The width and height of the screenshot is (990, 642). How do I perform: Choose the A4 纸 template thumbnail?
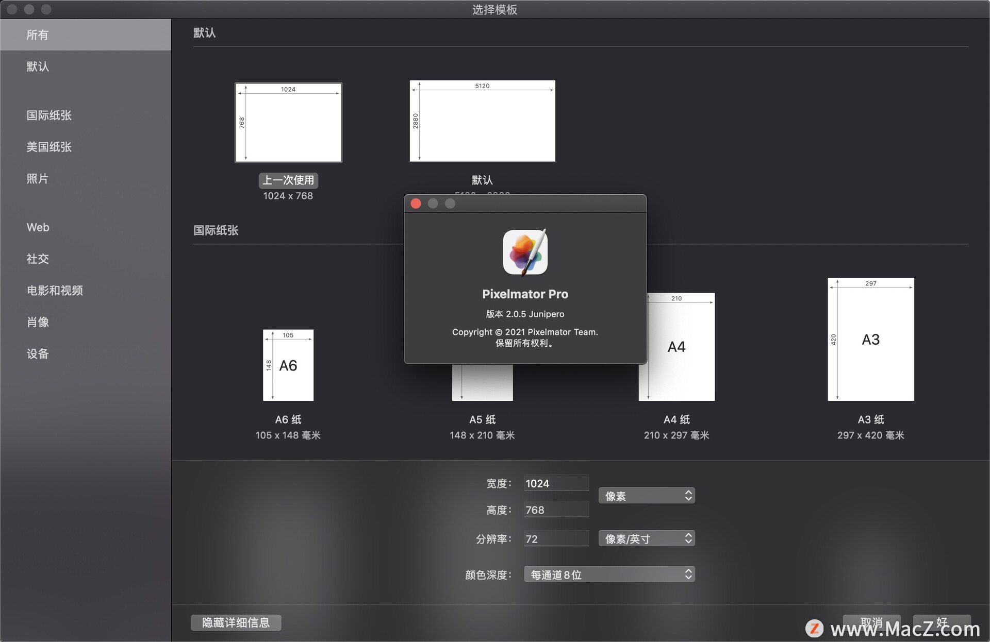(681, 347)
